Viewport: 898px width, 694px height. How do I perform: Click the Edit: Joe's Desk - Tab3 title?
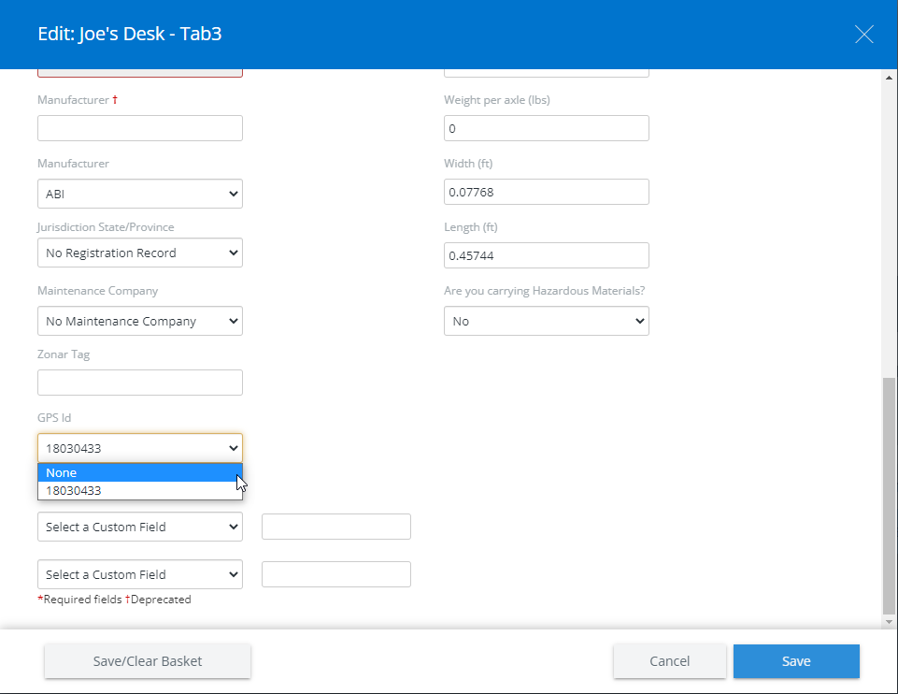130,34
